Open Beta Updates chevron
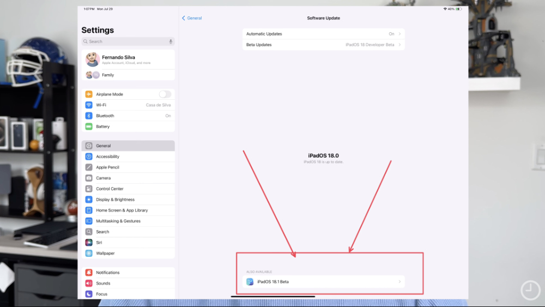This screenshot has width=545, height=307. click(x=399, y=45)
